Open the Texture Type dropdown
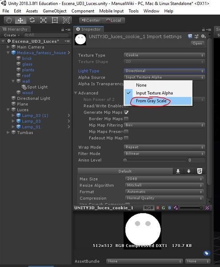The width and height of the screenshot is (220, 267). point(164,55)
